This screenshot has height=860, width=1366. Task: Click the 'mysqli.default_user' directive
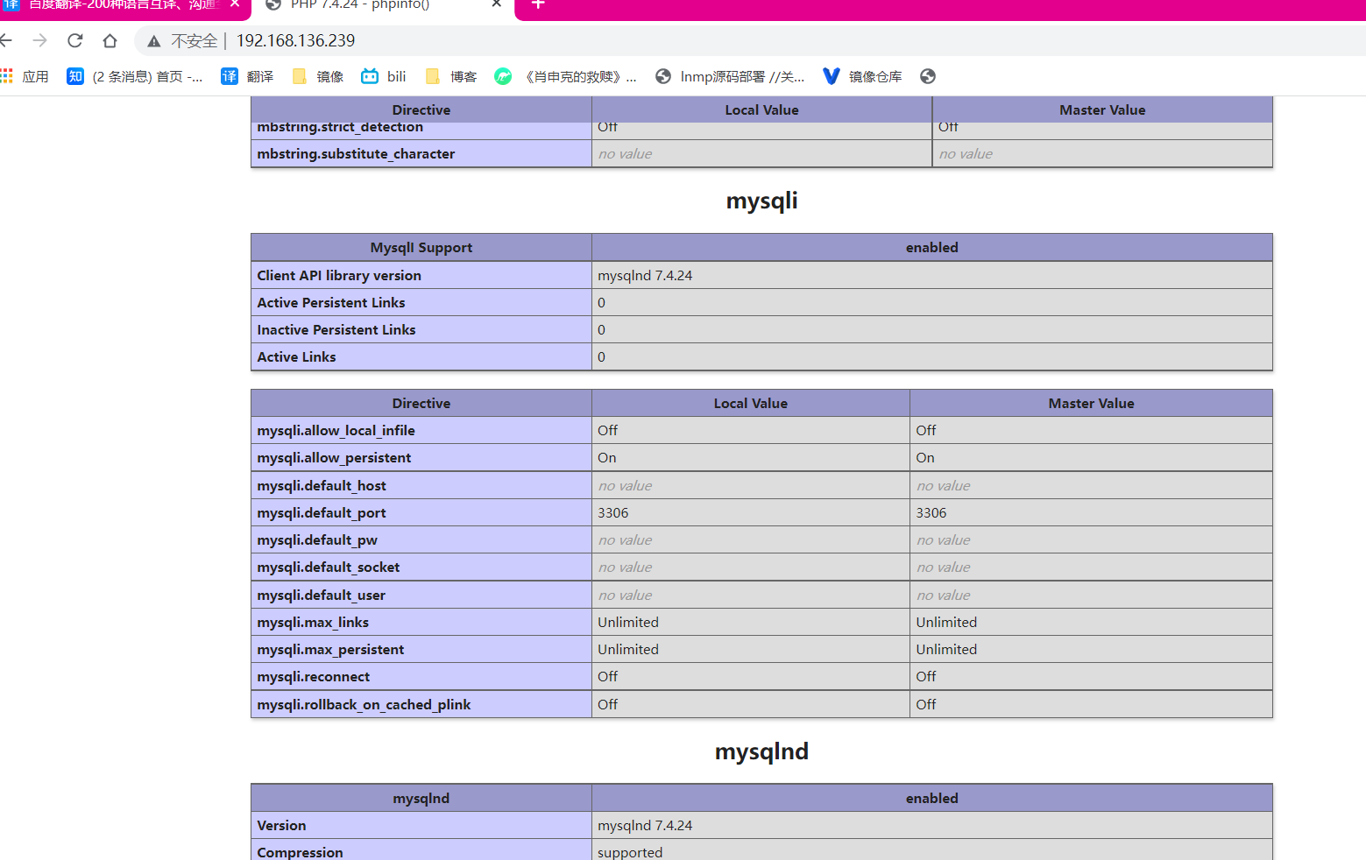coord(322,595)
